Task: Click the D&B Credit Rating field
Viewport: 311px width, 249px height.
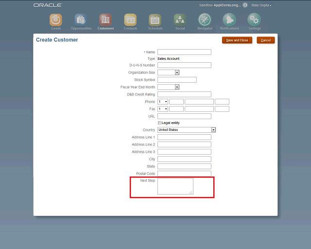Action: [184, 94]
